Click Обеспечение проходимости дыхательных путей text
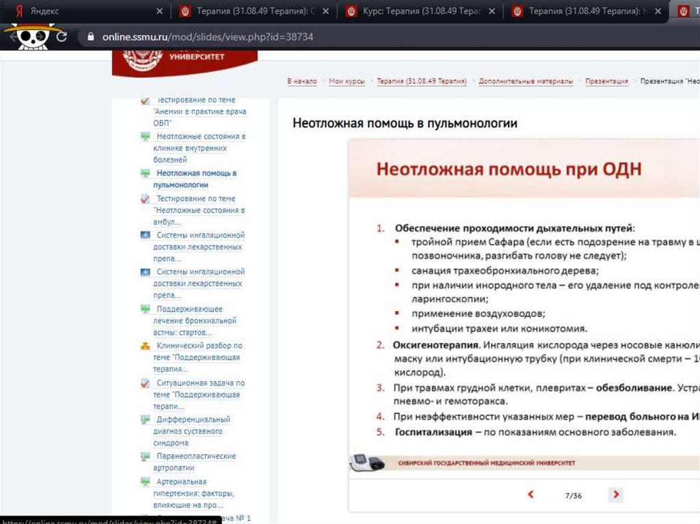 (x=514, y=228)
